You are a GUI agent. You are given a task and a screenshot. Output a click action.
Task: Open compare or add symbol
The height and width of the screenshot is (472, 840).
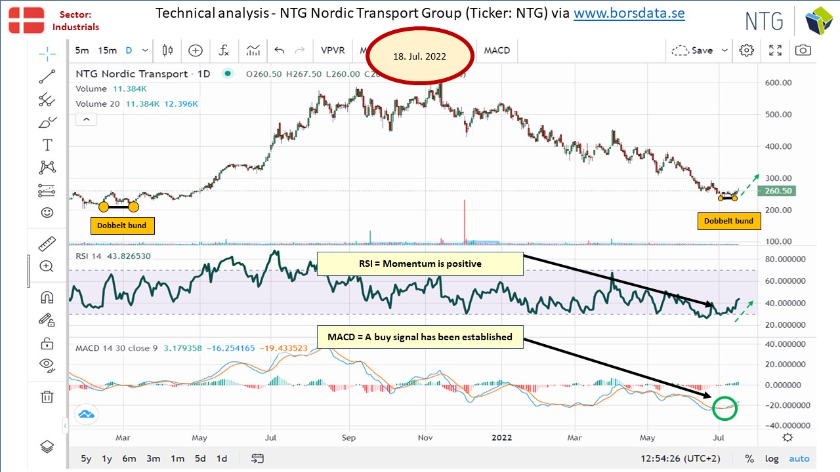196,50
